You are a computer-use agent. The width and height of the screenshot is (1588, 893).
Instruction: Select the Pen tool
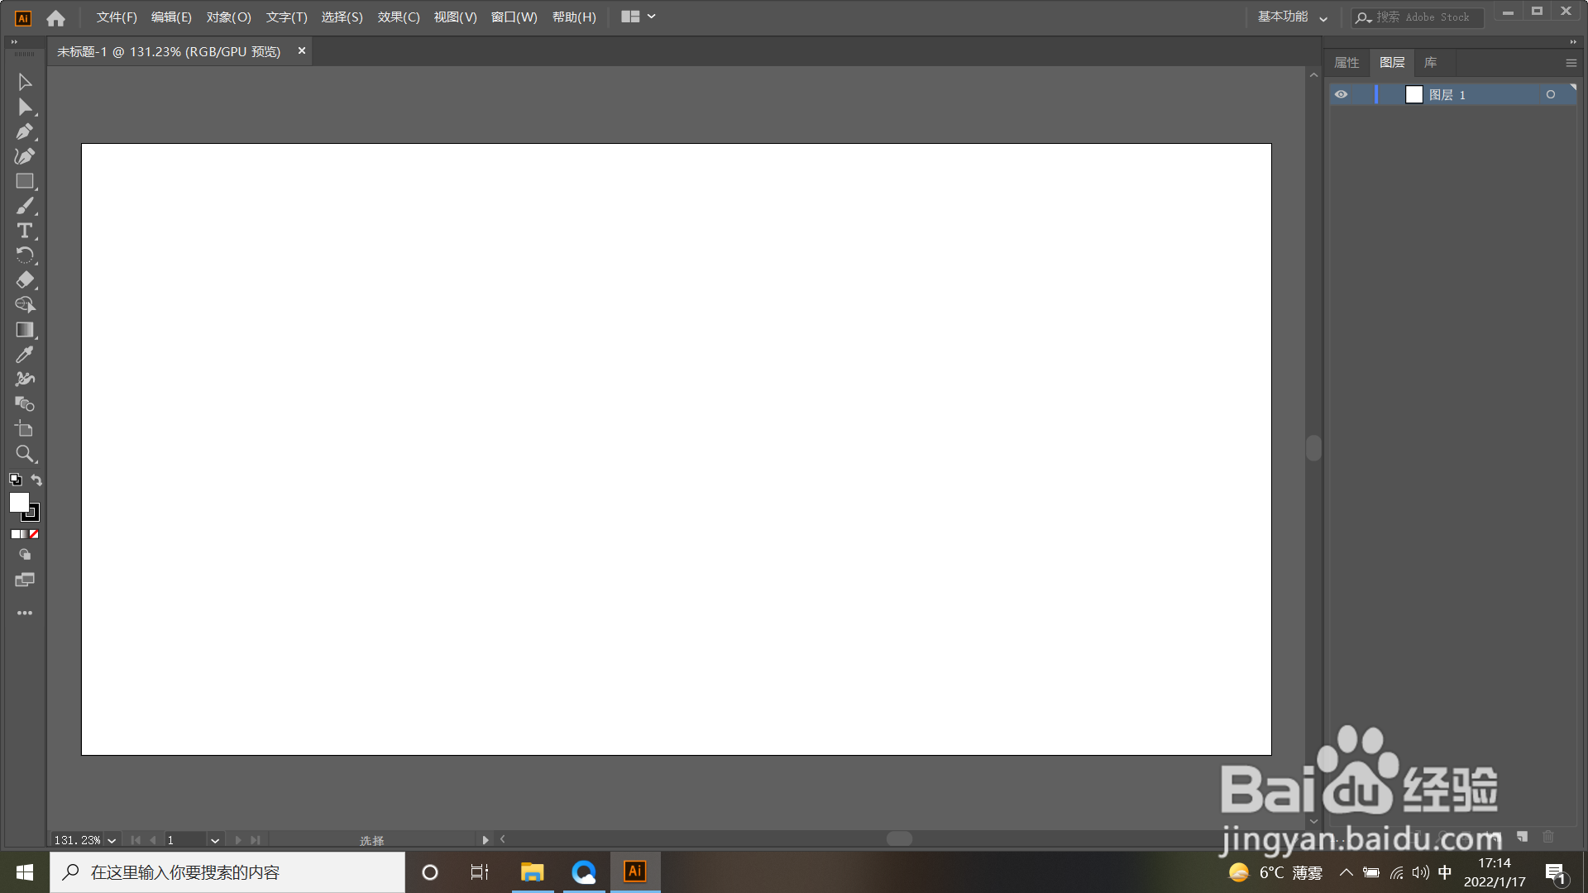point(24,131)
